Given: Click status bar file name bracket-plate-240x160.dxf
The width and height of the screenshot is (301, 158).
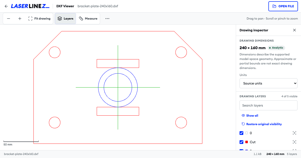Looking at the screenshot, I should (x=21, y=154).
